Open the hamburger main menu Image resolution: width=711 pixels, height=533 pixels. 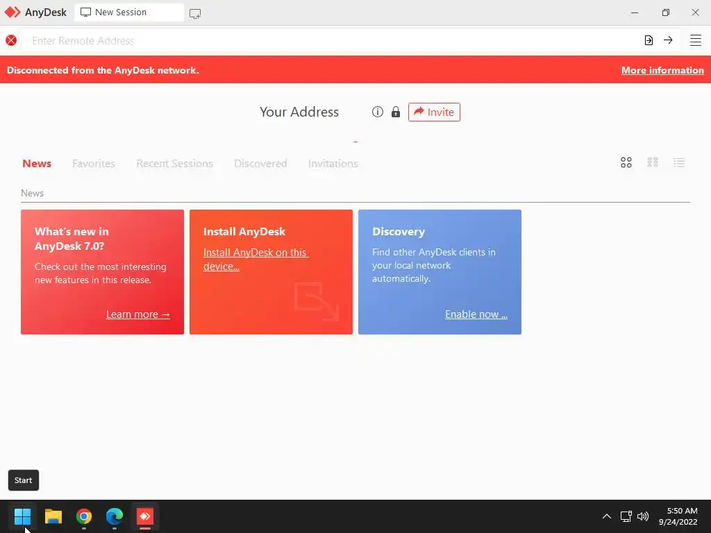point(695,40)
